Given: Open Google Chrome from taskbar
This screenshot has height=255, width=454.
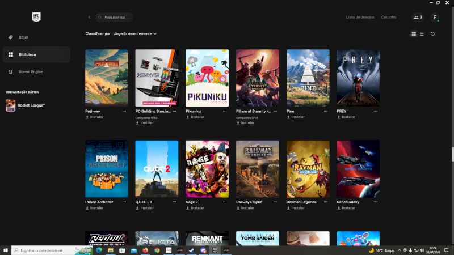Looking at the screenshot, I should pos(157,250).
